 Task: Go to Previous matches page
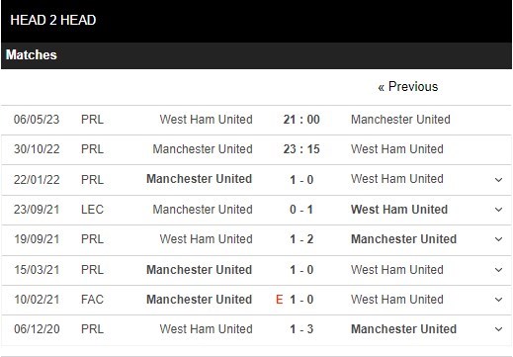(x=408, y=87)
